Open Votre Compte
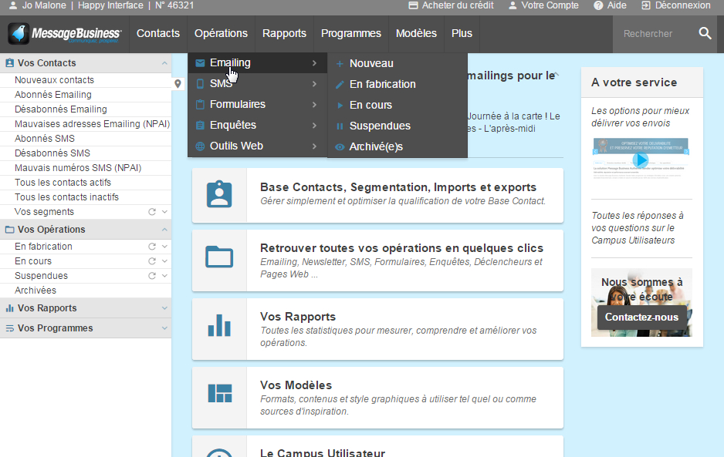The width and height of the screenshot is (724, 457). [x=543, y=5]
